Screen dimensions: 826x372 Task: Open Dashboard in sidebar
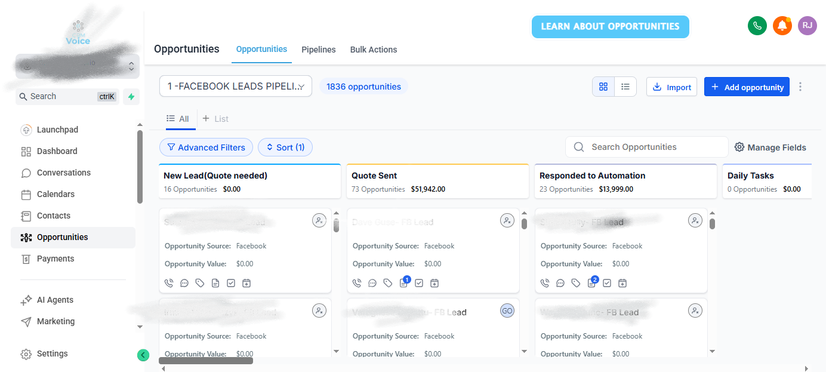pos(73,151)
